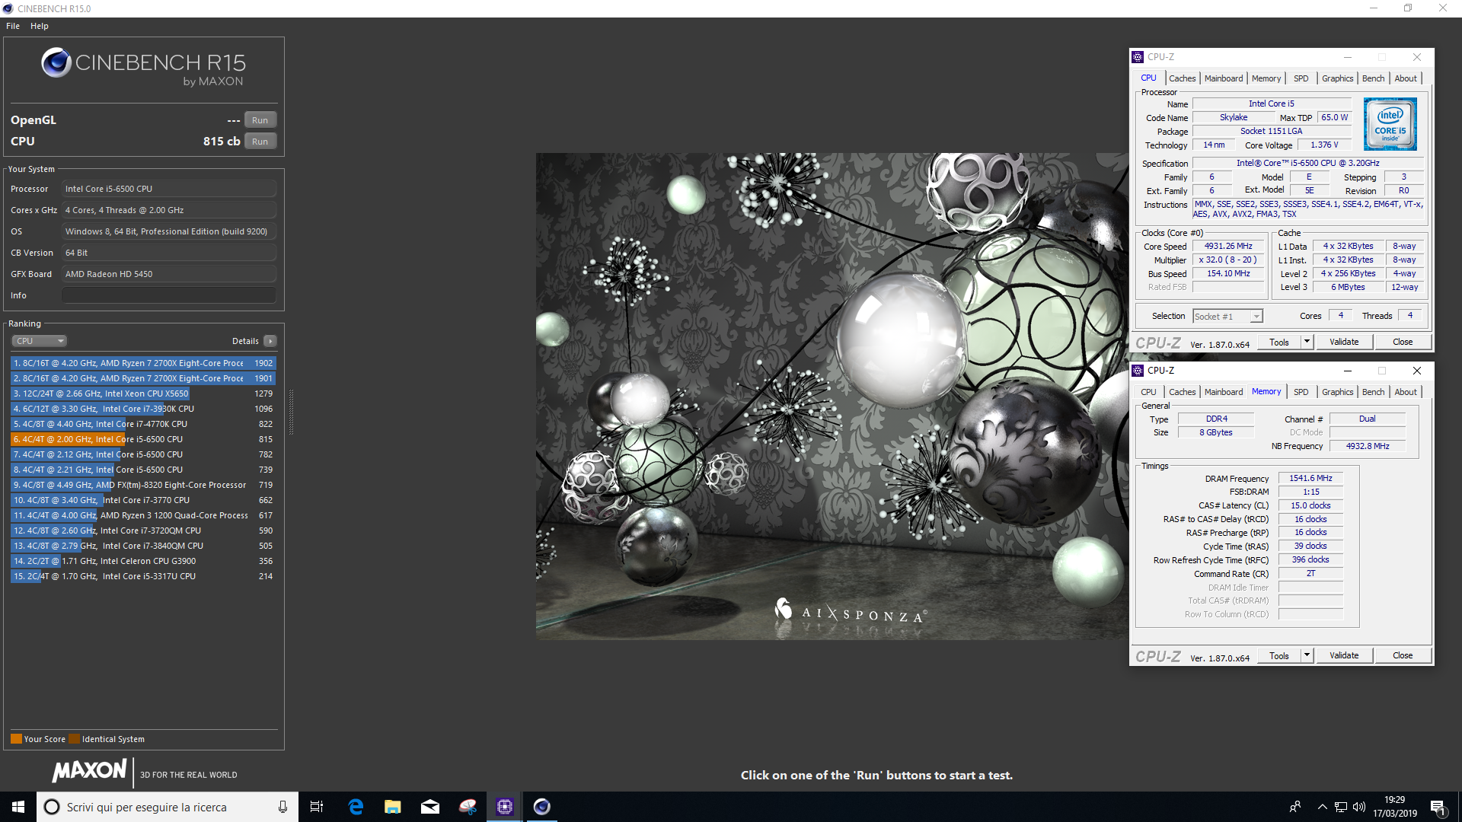1462x822 pixels.
Task: Click Tools button in upper CPU-Z window
Action: click(1279, 342)
